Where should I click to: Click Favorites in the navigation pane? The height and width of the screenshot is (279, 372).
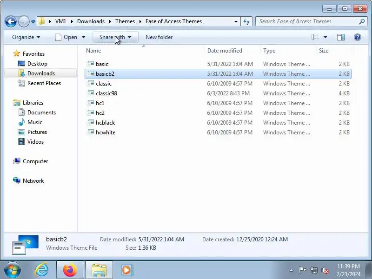(33, 54)
